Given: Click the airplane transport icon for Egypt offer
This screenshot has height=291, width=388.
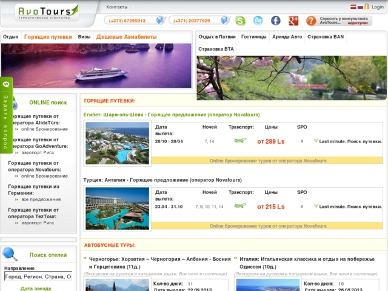Looking at the screenshot, I should click(x=240, y=141).
